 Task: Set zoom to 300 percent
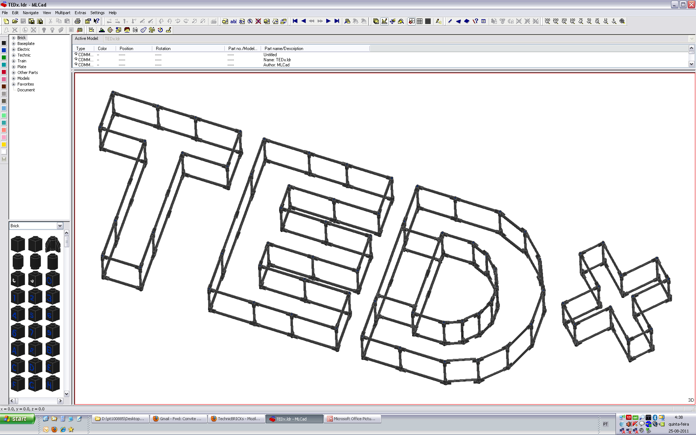click(547, 21)
